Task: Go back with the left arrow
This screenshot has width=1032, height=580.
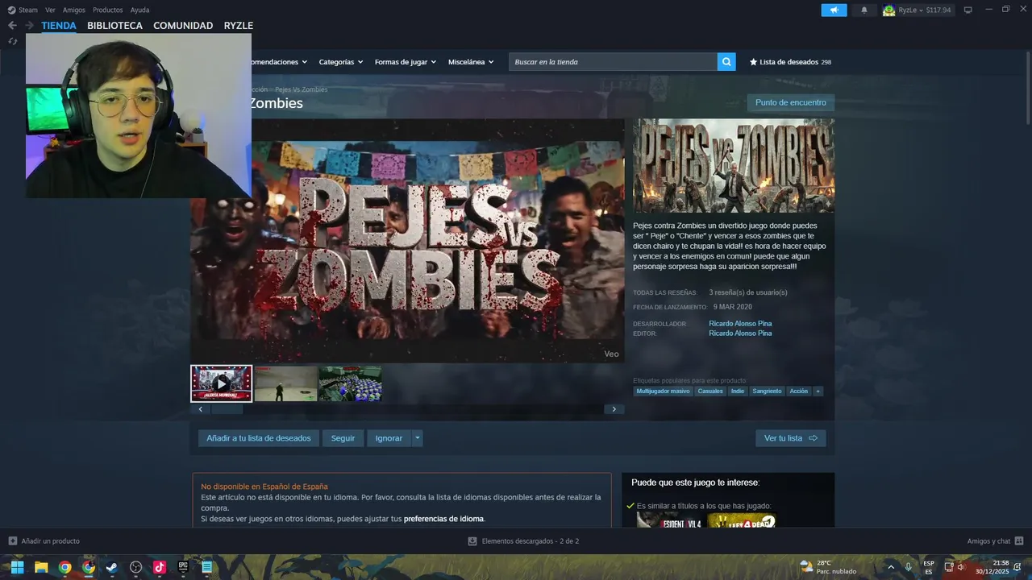Action: click(12, 26)
